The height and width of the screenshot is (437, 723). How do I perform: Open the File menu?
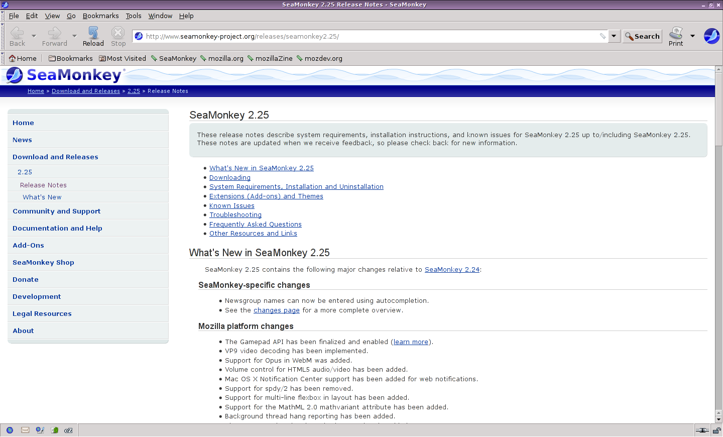(14, 16)
